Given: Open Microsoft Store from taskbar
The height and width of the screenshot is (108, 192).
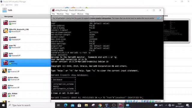Looking at the screenshot, I should [x=79, y=105].
